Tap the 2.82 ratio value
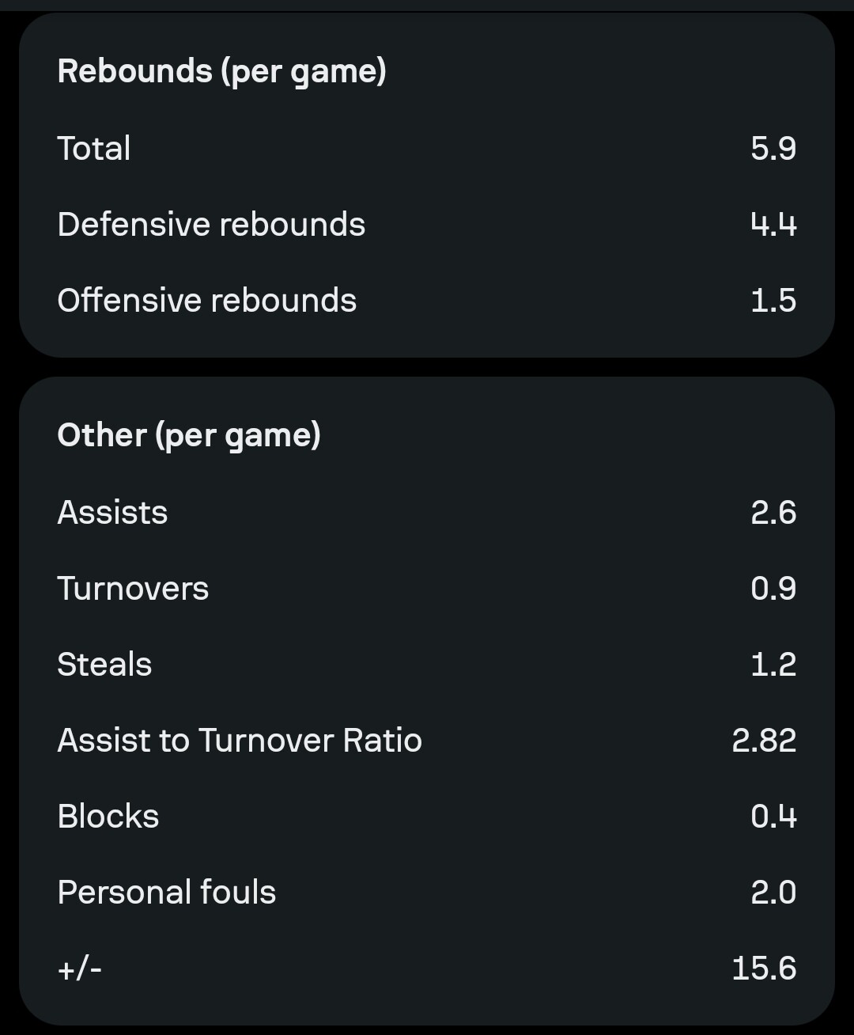 [x=763, y=740]
